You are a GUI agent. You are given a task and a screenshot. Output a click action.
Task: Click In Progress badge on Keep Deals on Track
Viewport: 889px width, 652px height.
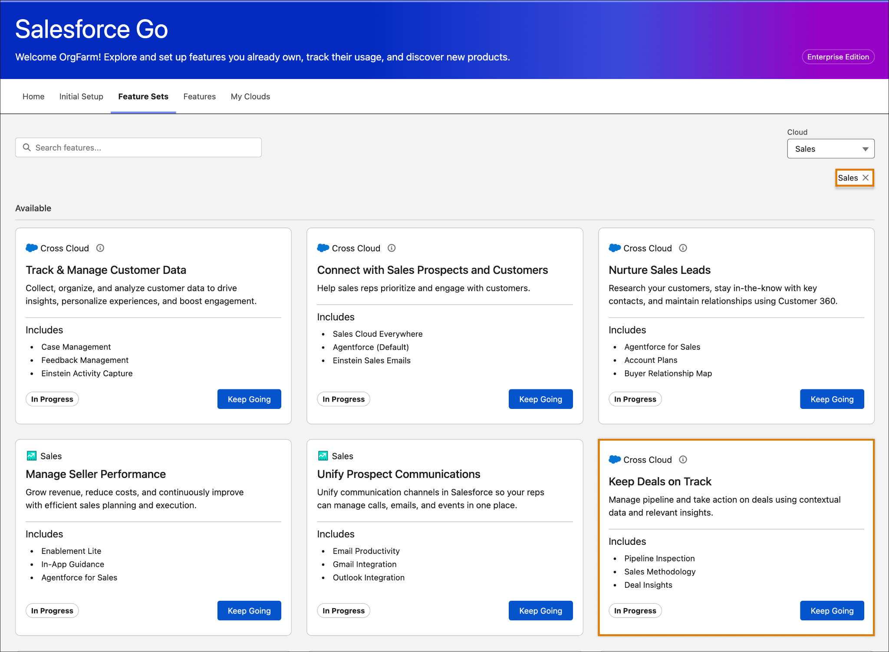click(635, 610)
